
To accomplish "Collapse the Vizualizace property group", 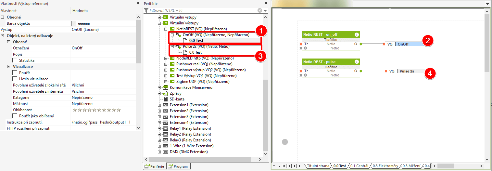I will 9,66.
